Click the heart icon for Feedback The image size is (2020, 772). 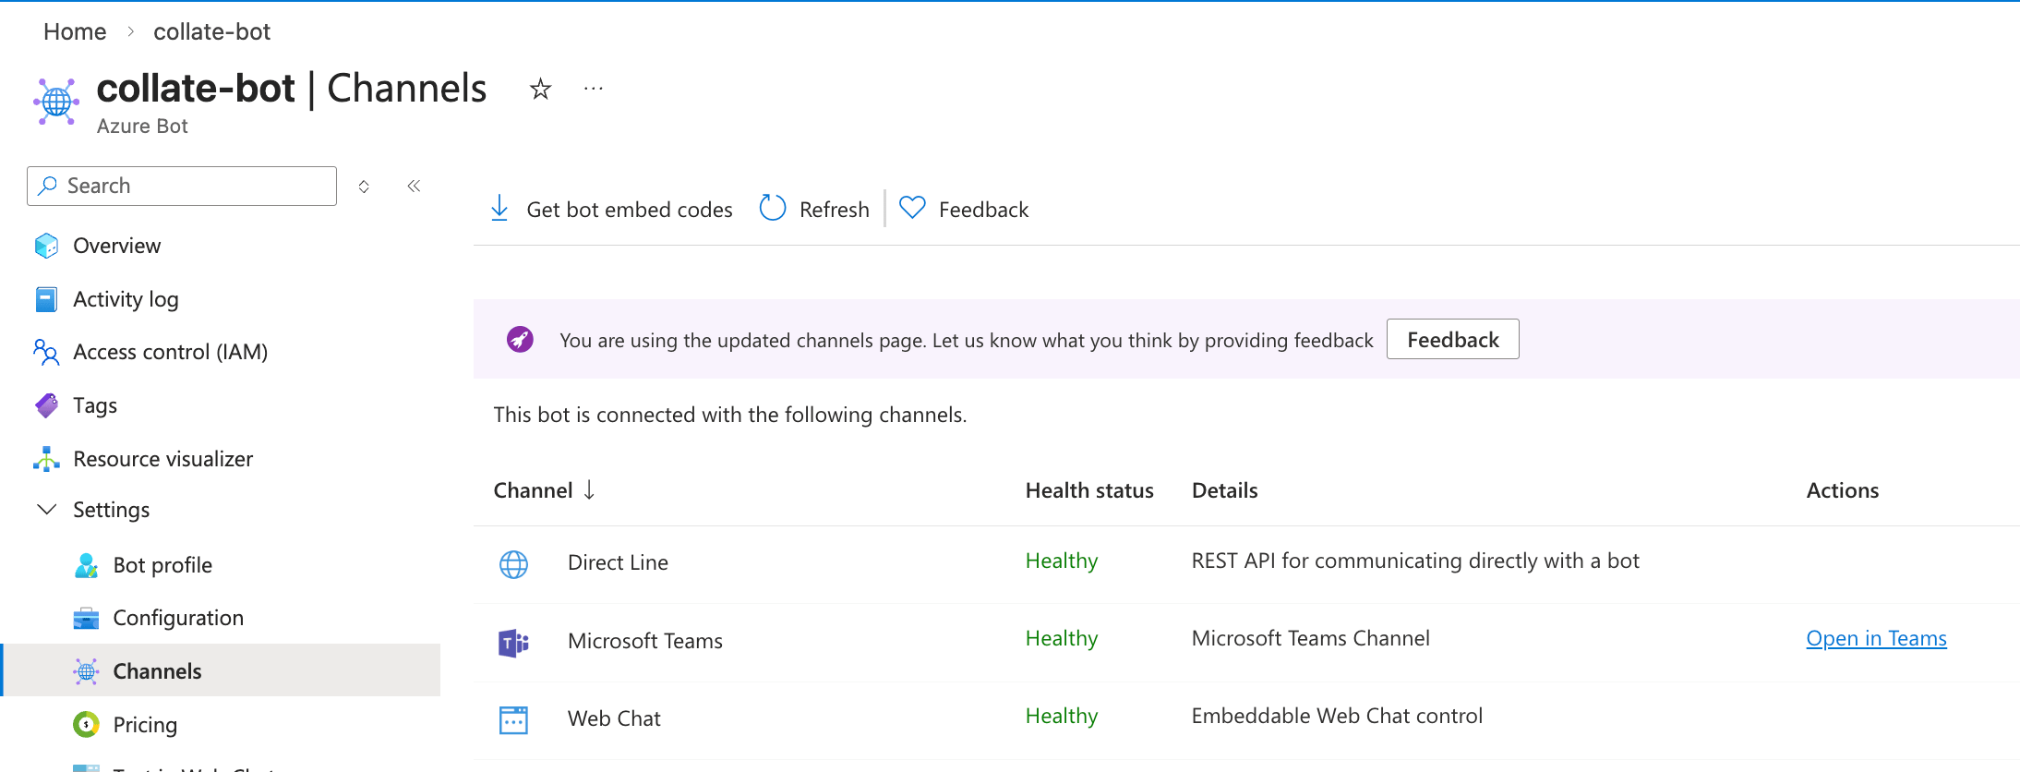(x=912, y=208)
